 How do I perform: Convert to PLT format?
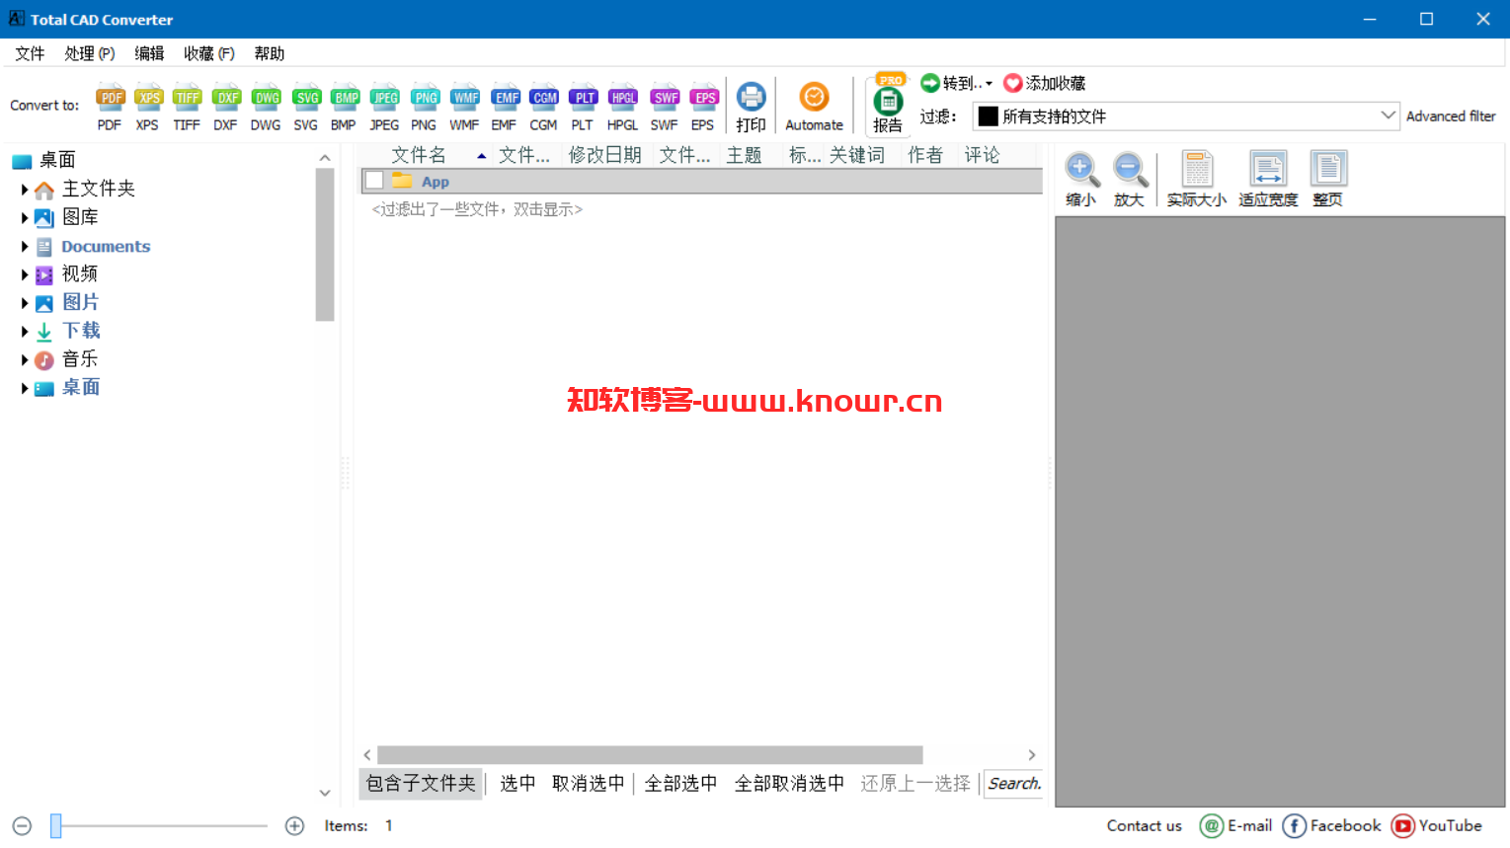584,107
